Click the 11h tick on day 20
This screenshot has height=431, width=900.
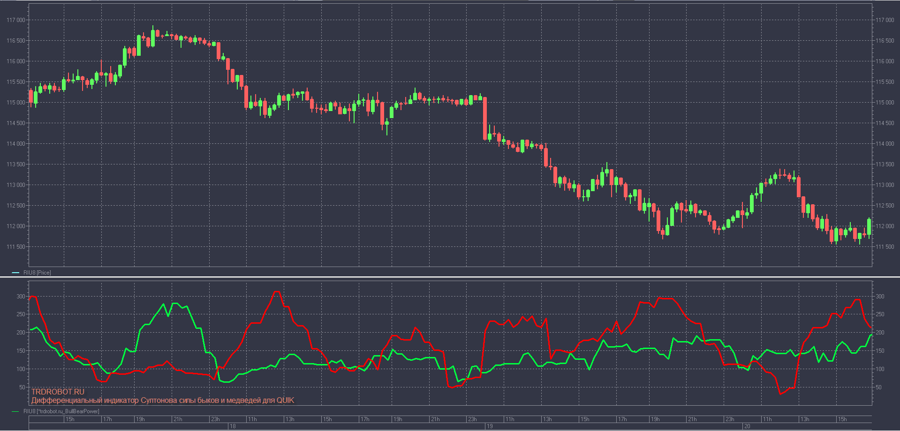(767, 419)
